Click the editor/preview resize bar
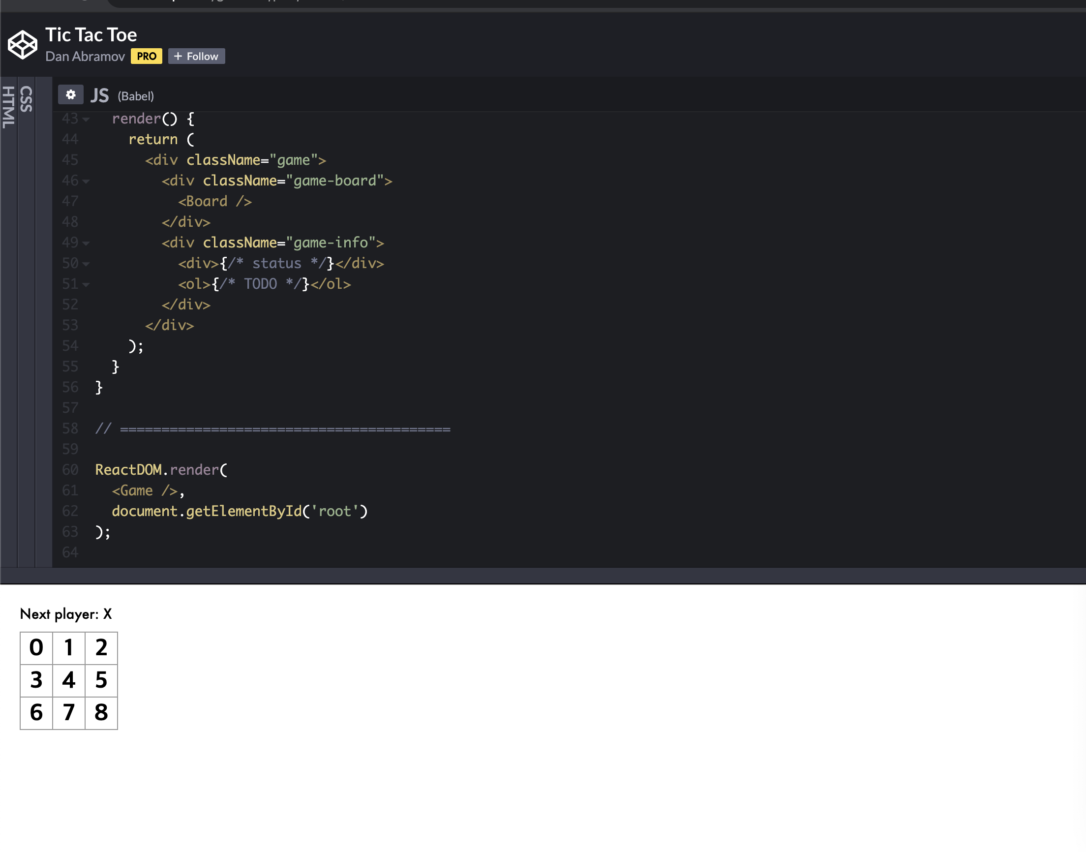 pyautogui.click(x=543, y=576)
